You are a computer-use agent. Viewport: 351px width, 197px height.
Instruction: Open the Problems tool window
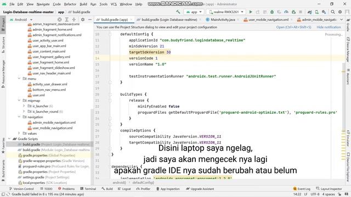point(66,189)
